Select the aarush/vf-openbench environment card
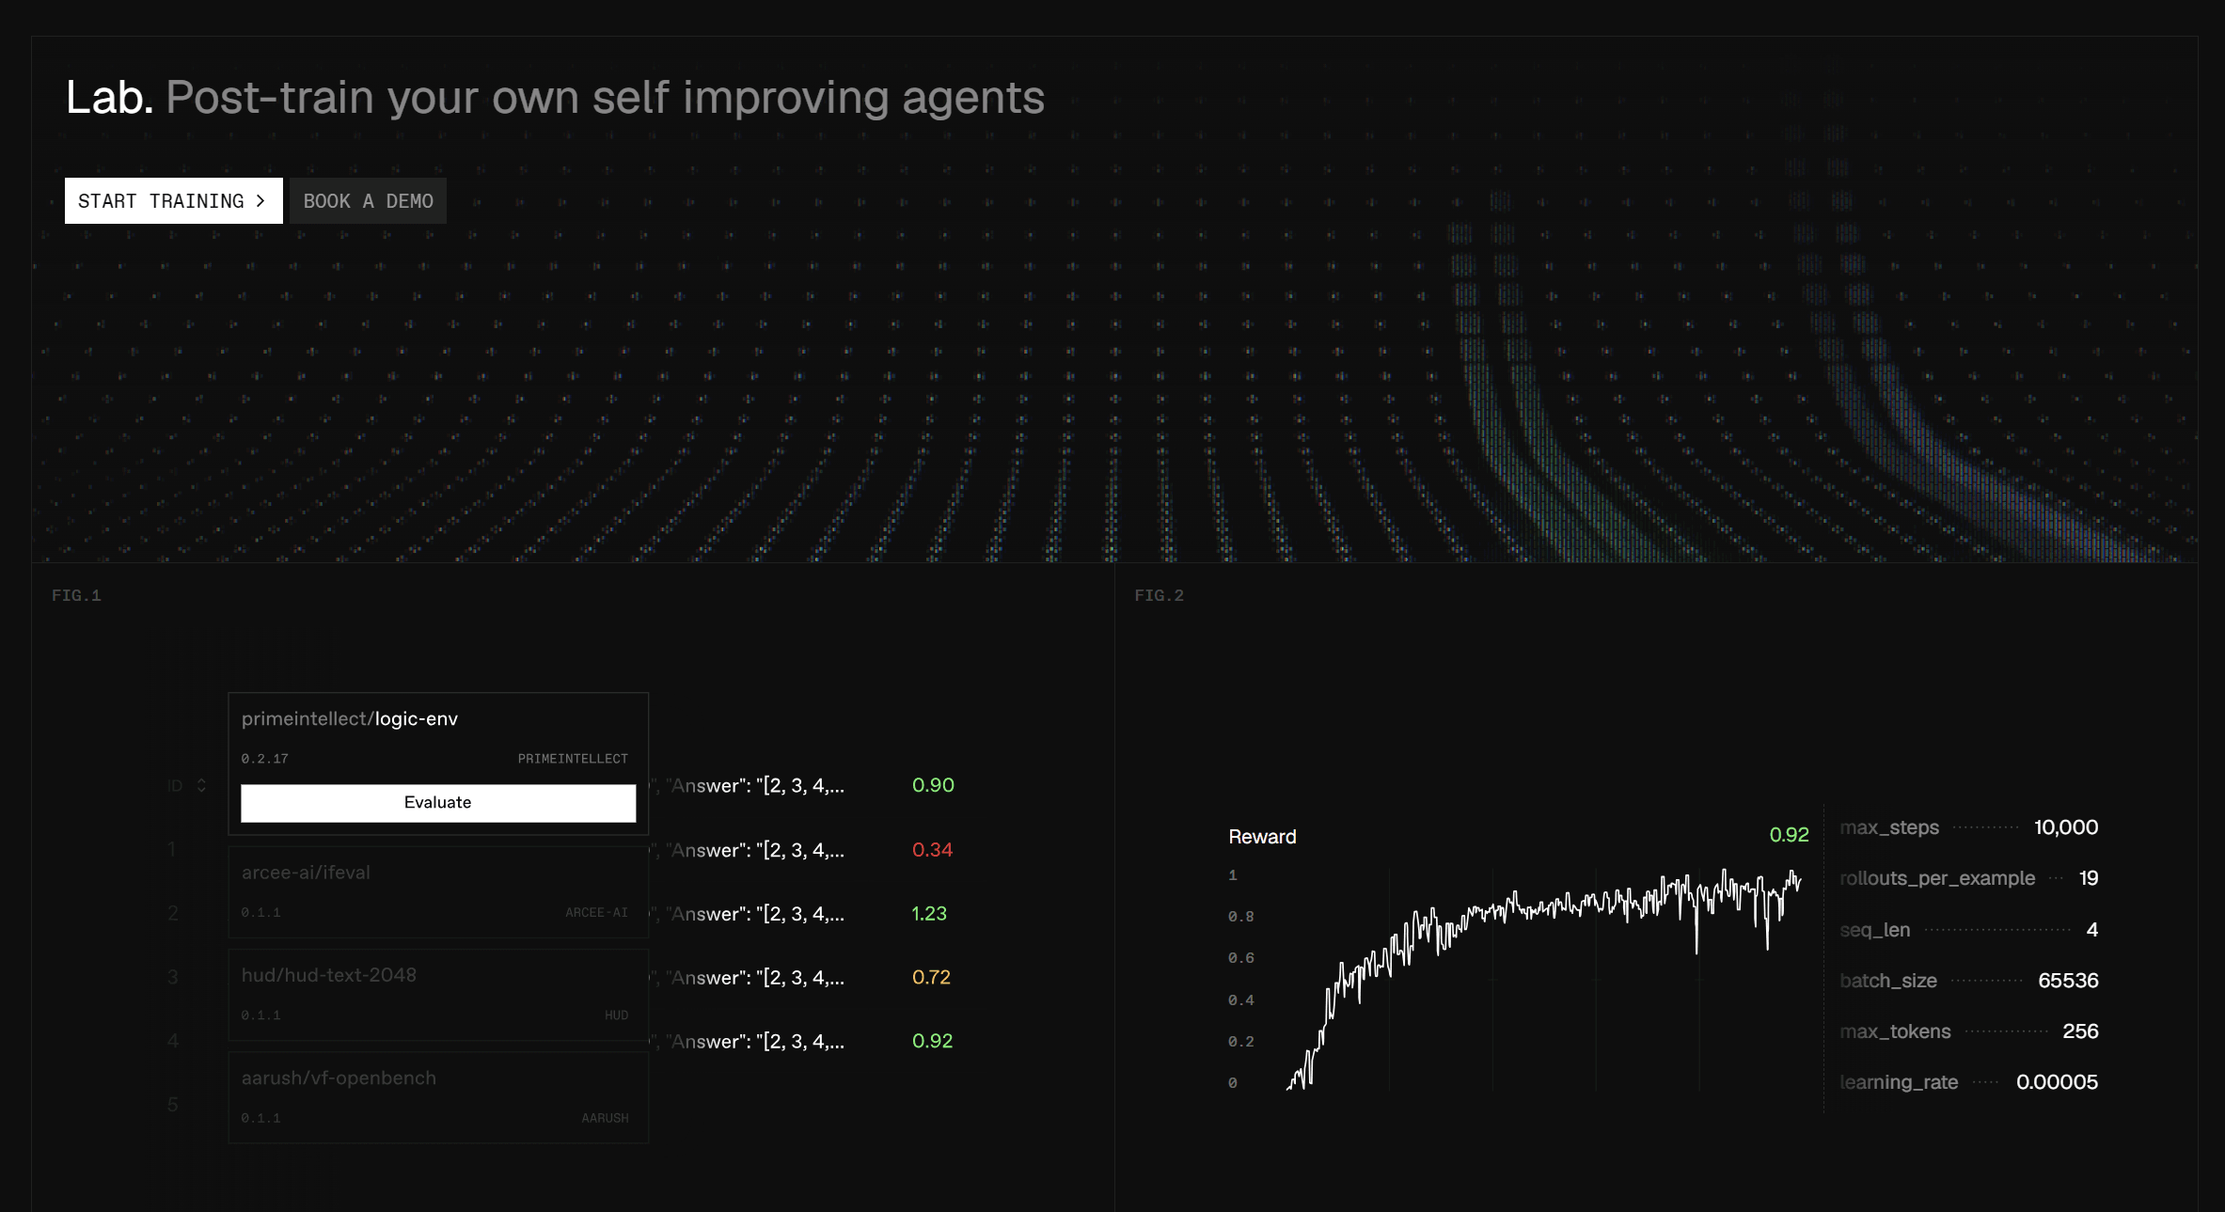2225x1212 pixels. coord(438,1096)
